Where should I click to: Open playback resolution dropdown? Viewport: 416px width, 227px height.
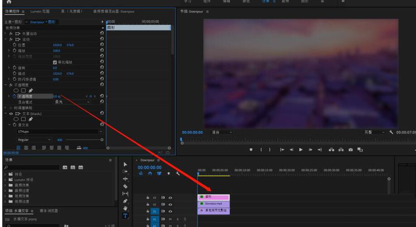(374, 132)
